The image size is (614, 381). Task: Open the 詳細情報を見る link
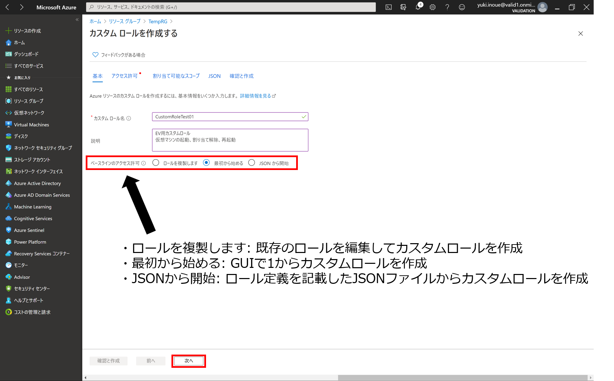click(256, 96)
